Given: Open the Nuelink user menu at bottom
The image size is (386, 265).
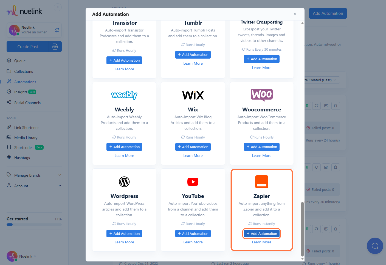Looking at the screenshot, I should pos(21,256).
